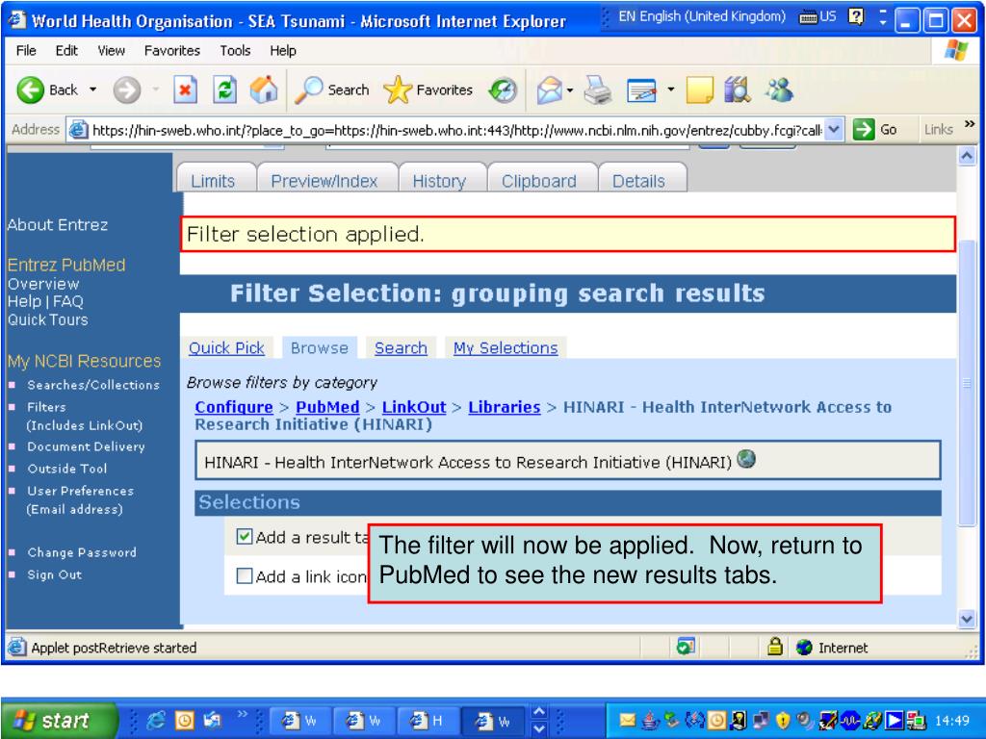Uncheck the Add a result tab checkbox
The height and width of the screenshot is (739, 986).
click(244, 537)
